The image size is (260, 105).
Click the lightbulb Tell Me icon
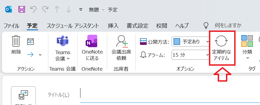pyautogui.click(x=206, y=26)
